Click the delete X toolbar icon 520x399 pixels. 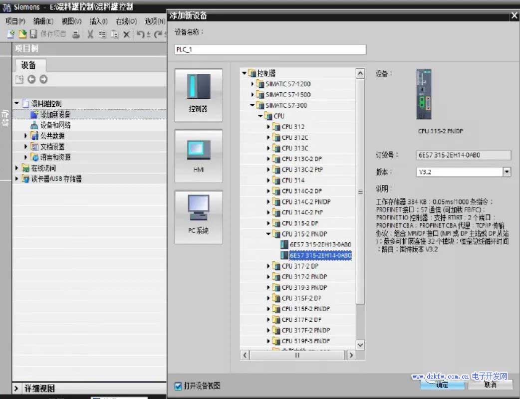click(x=126, y=34)
